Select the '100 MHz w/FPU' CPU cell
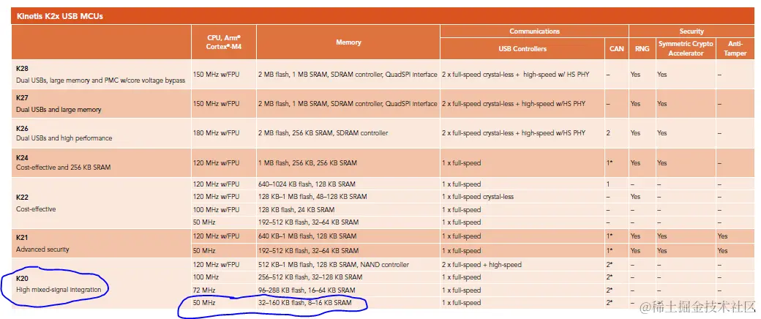 217,210
